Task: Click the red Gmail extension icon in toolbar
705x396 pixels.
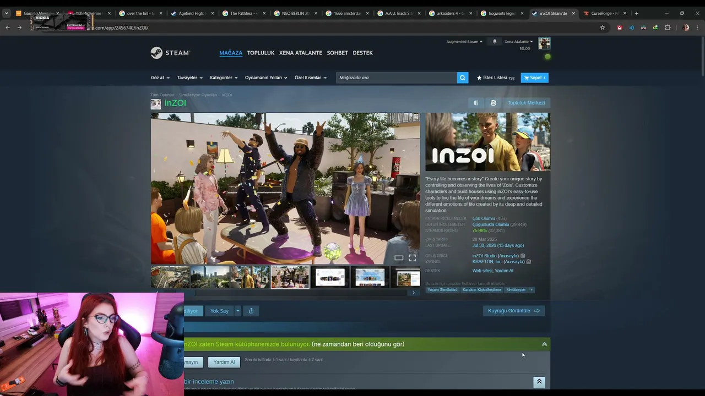Action: tap(620, 28)
